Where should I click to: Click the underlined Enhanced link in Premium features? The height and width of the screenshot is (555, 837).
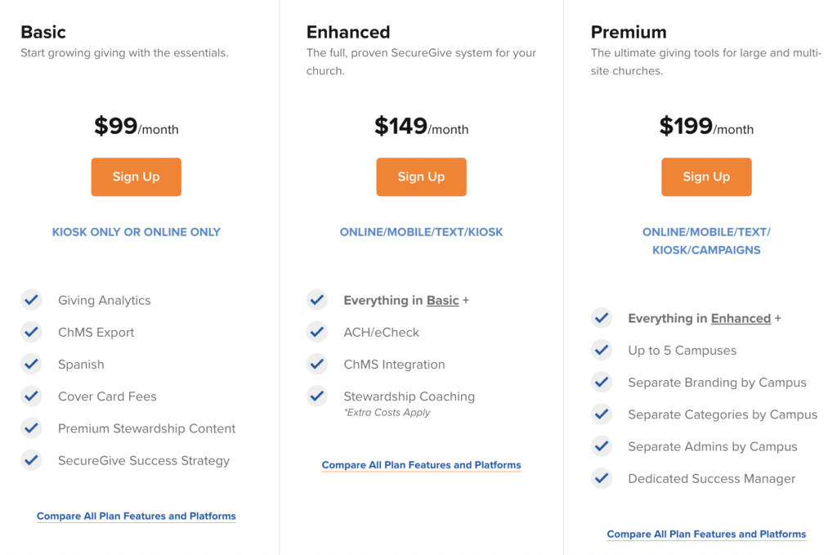[741, 318]
